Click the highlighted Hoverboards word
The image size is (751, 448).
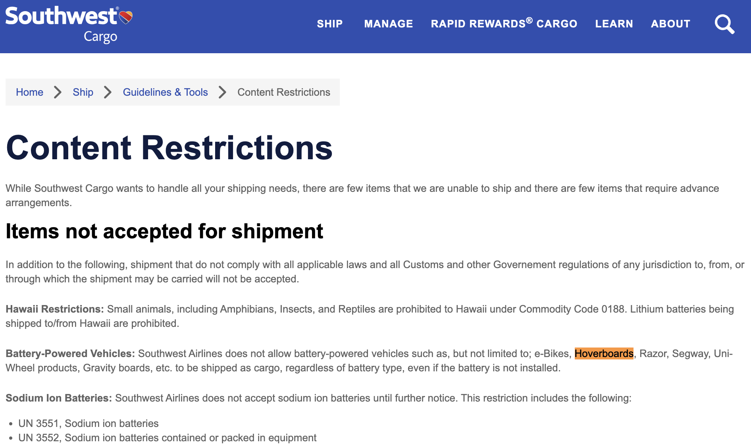click(x=604, y=353)
